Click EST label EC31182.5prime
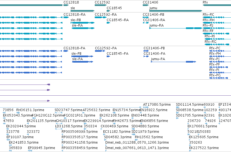The width and height of the screenshot is (231, 152). 117,132
